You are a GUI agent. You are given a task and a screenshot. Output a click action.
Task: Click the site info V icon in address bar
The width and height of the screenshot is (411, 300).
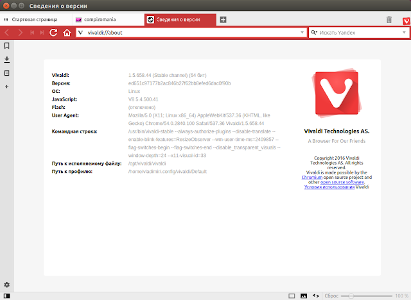click(81, 33)
